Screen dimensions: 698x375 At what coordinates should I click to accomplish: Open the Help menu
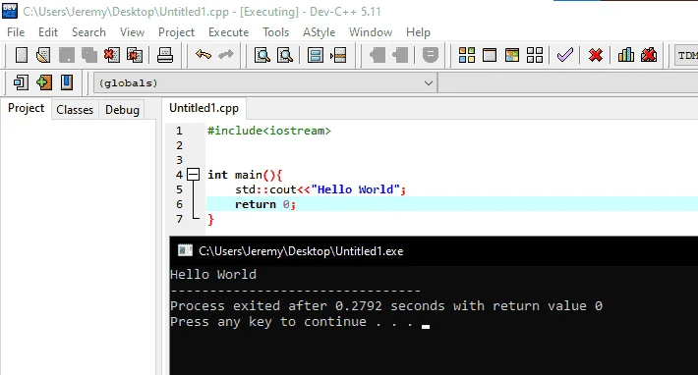(418, 32)
